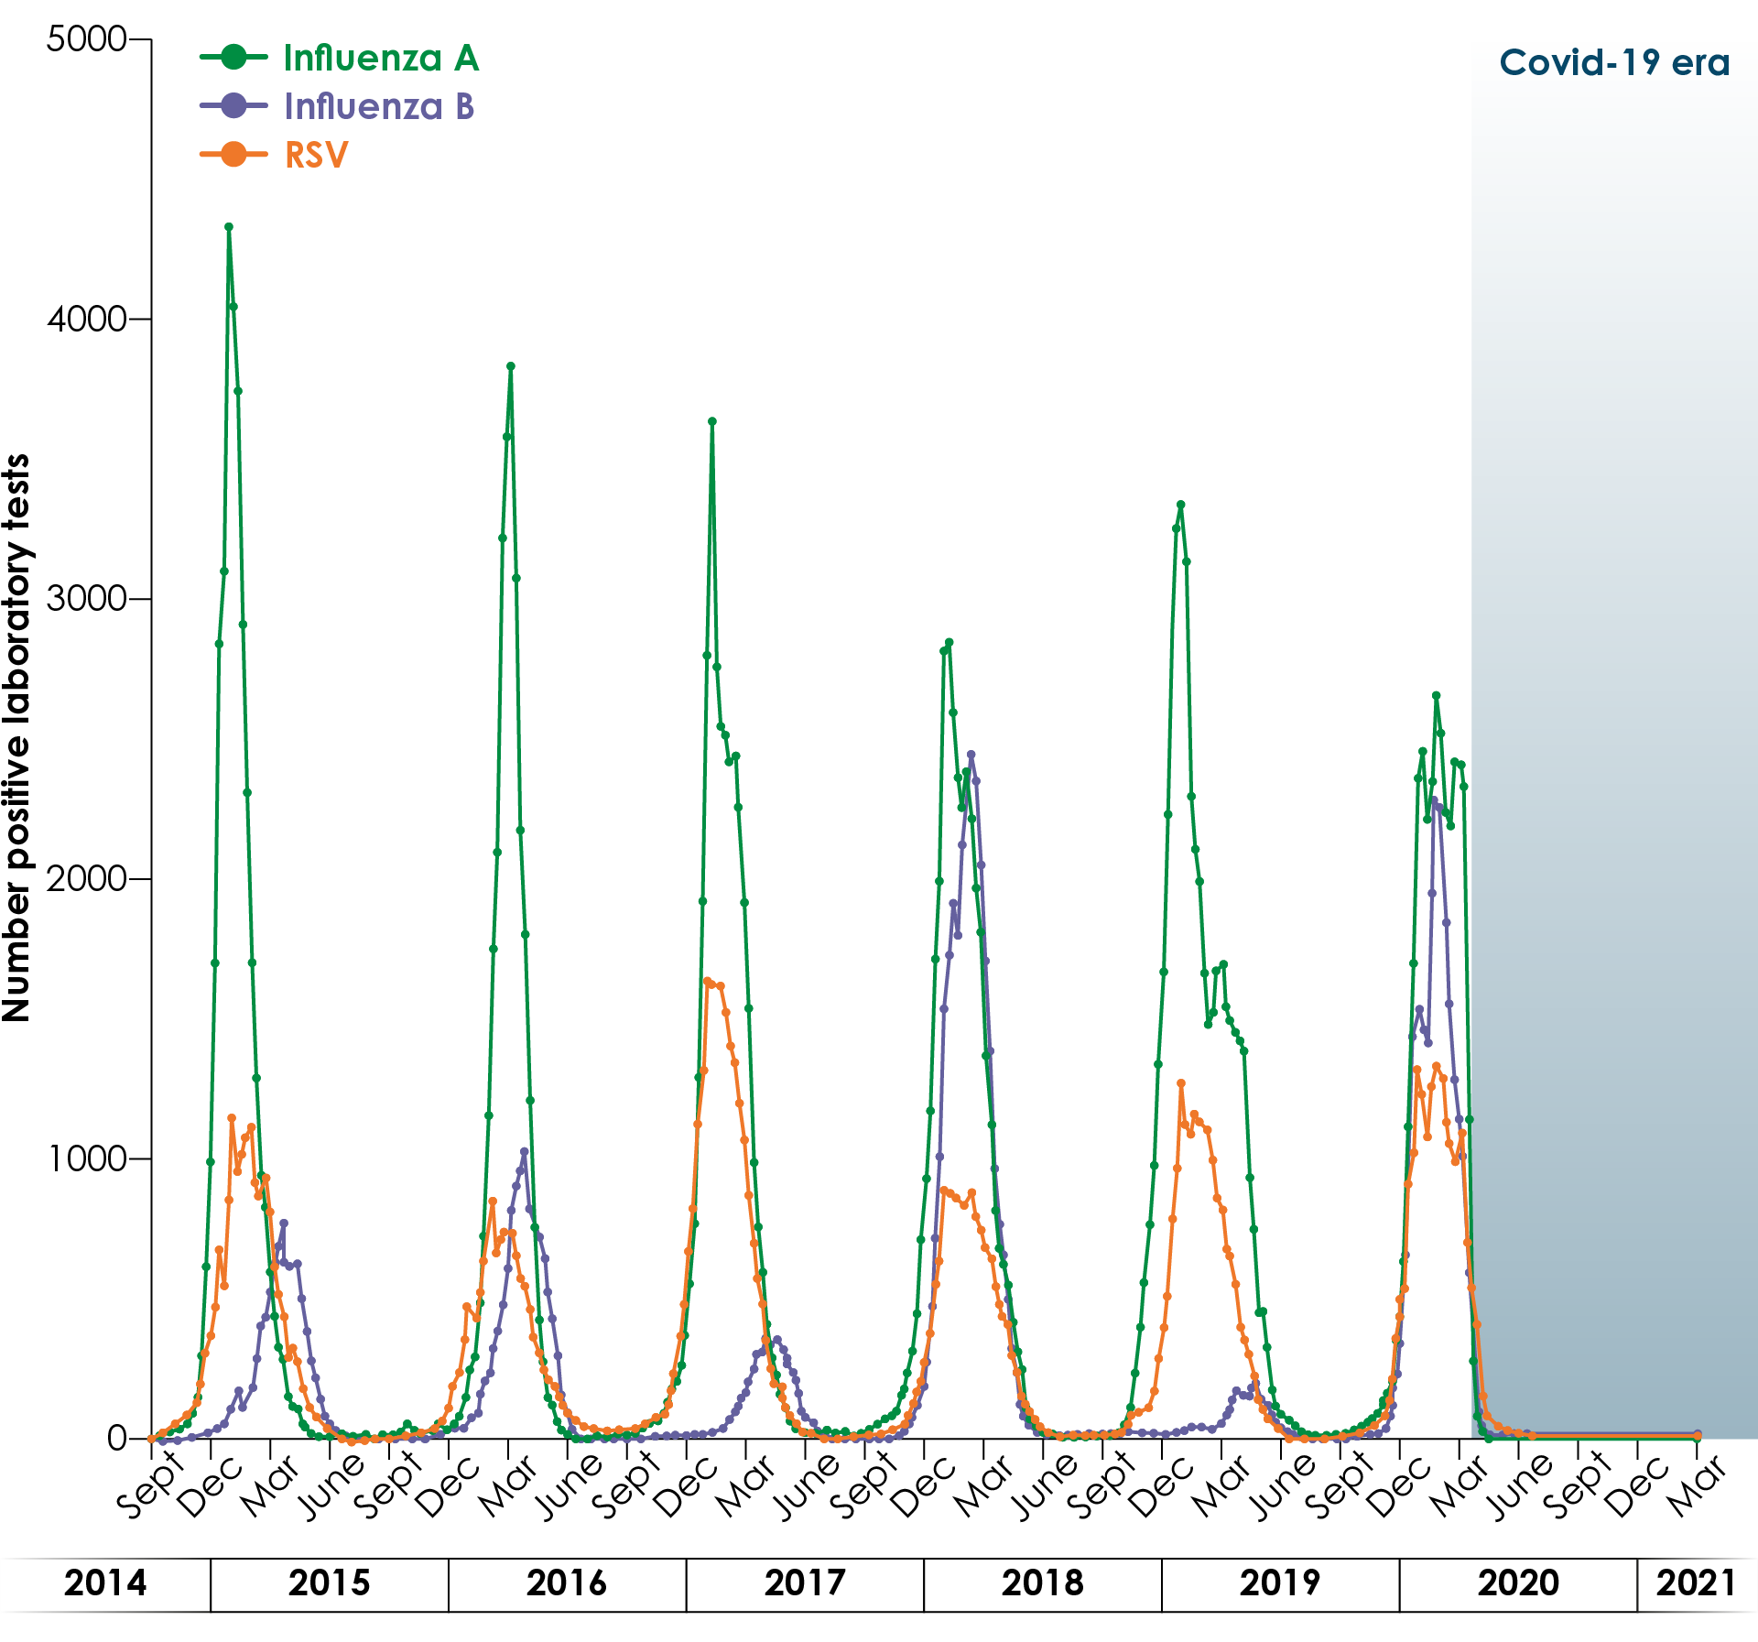
Task: Click the Covid-19 era heading
Action: point(1614,62)
